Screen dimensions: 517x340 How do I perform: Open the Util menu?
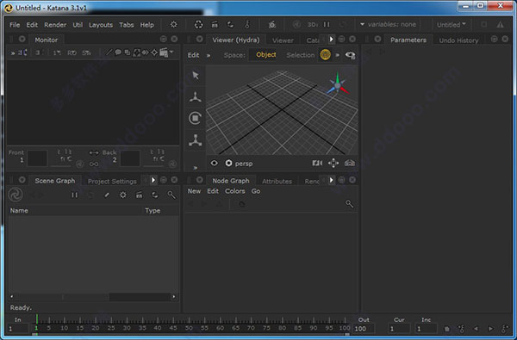(78, 25)
